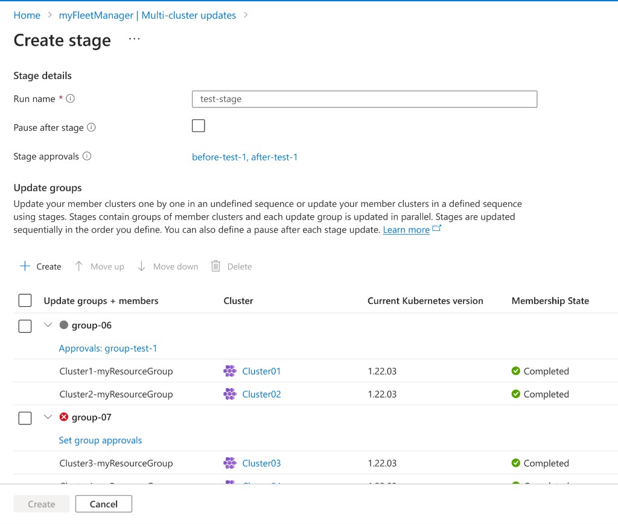
Task: Click the Completed check icon for Cluster02
Action: (x=515, y=393)
